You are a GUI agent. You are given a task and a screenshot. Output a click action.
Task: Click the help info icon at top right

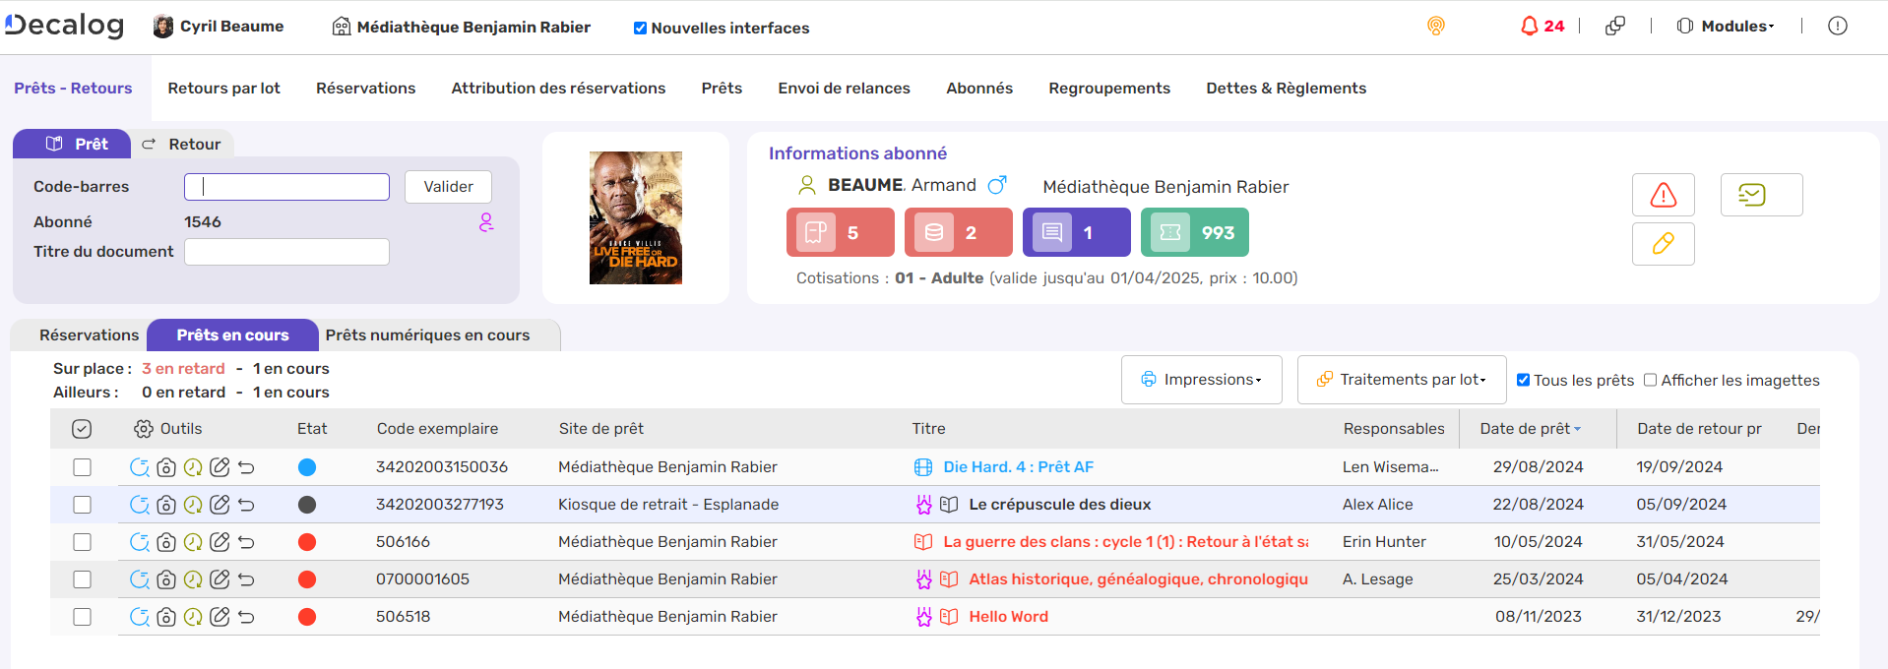coord(1837,27)
